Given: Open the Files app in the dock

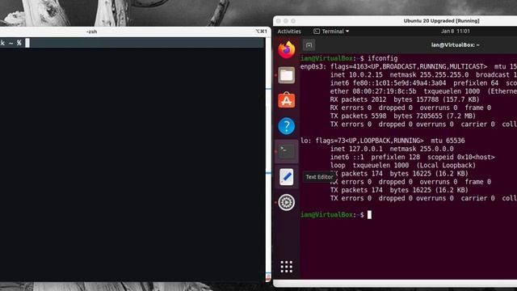Looking at the screenshot, I should tap(286, 75).
